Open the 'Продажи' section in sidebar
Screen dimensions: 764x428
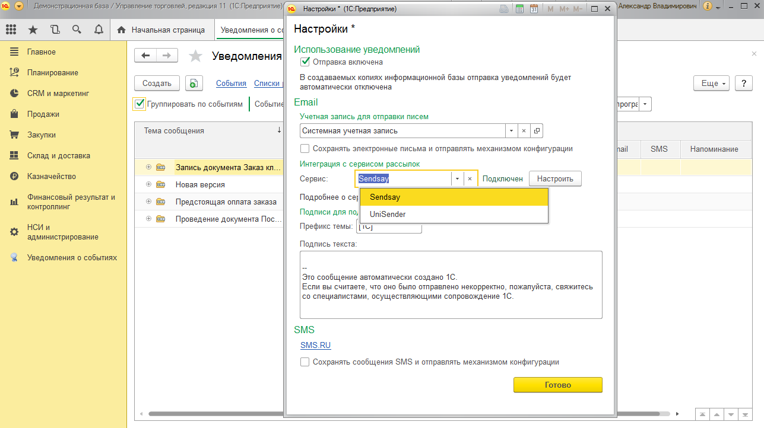pyautogui.click(x=43, y=114)
